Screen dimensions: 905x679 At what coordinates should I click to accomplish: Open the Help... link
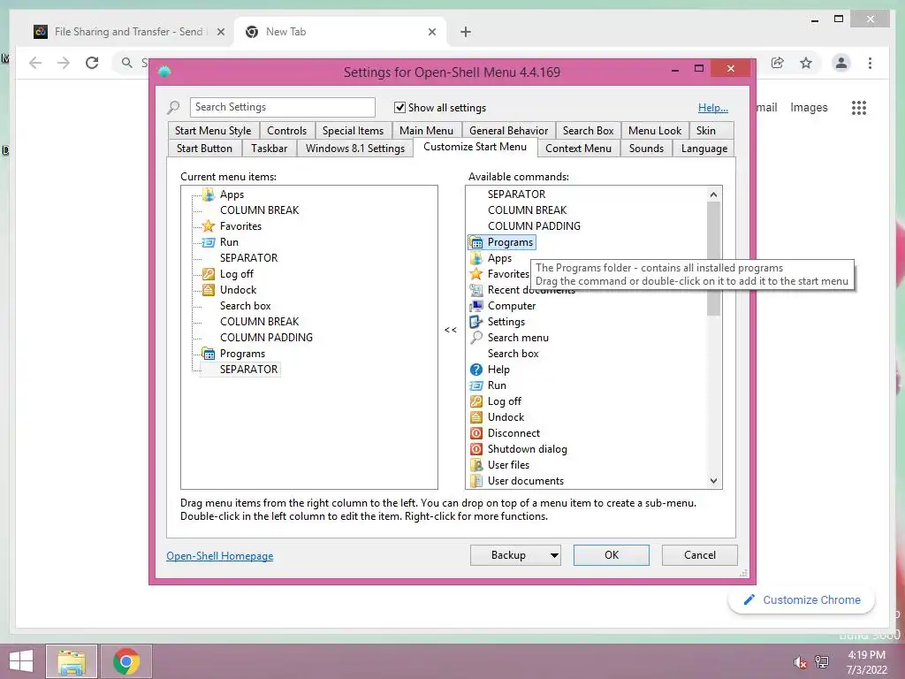click(713, 108)
